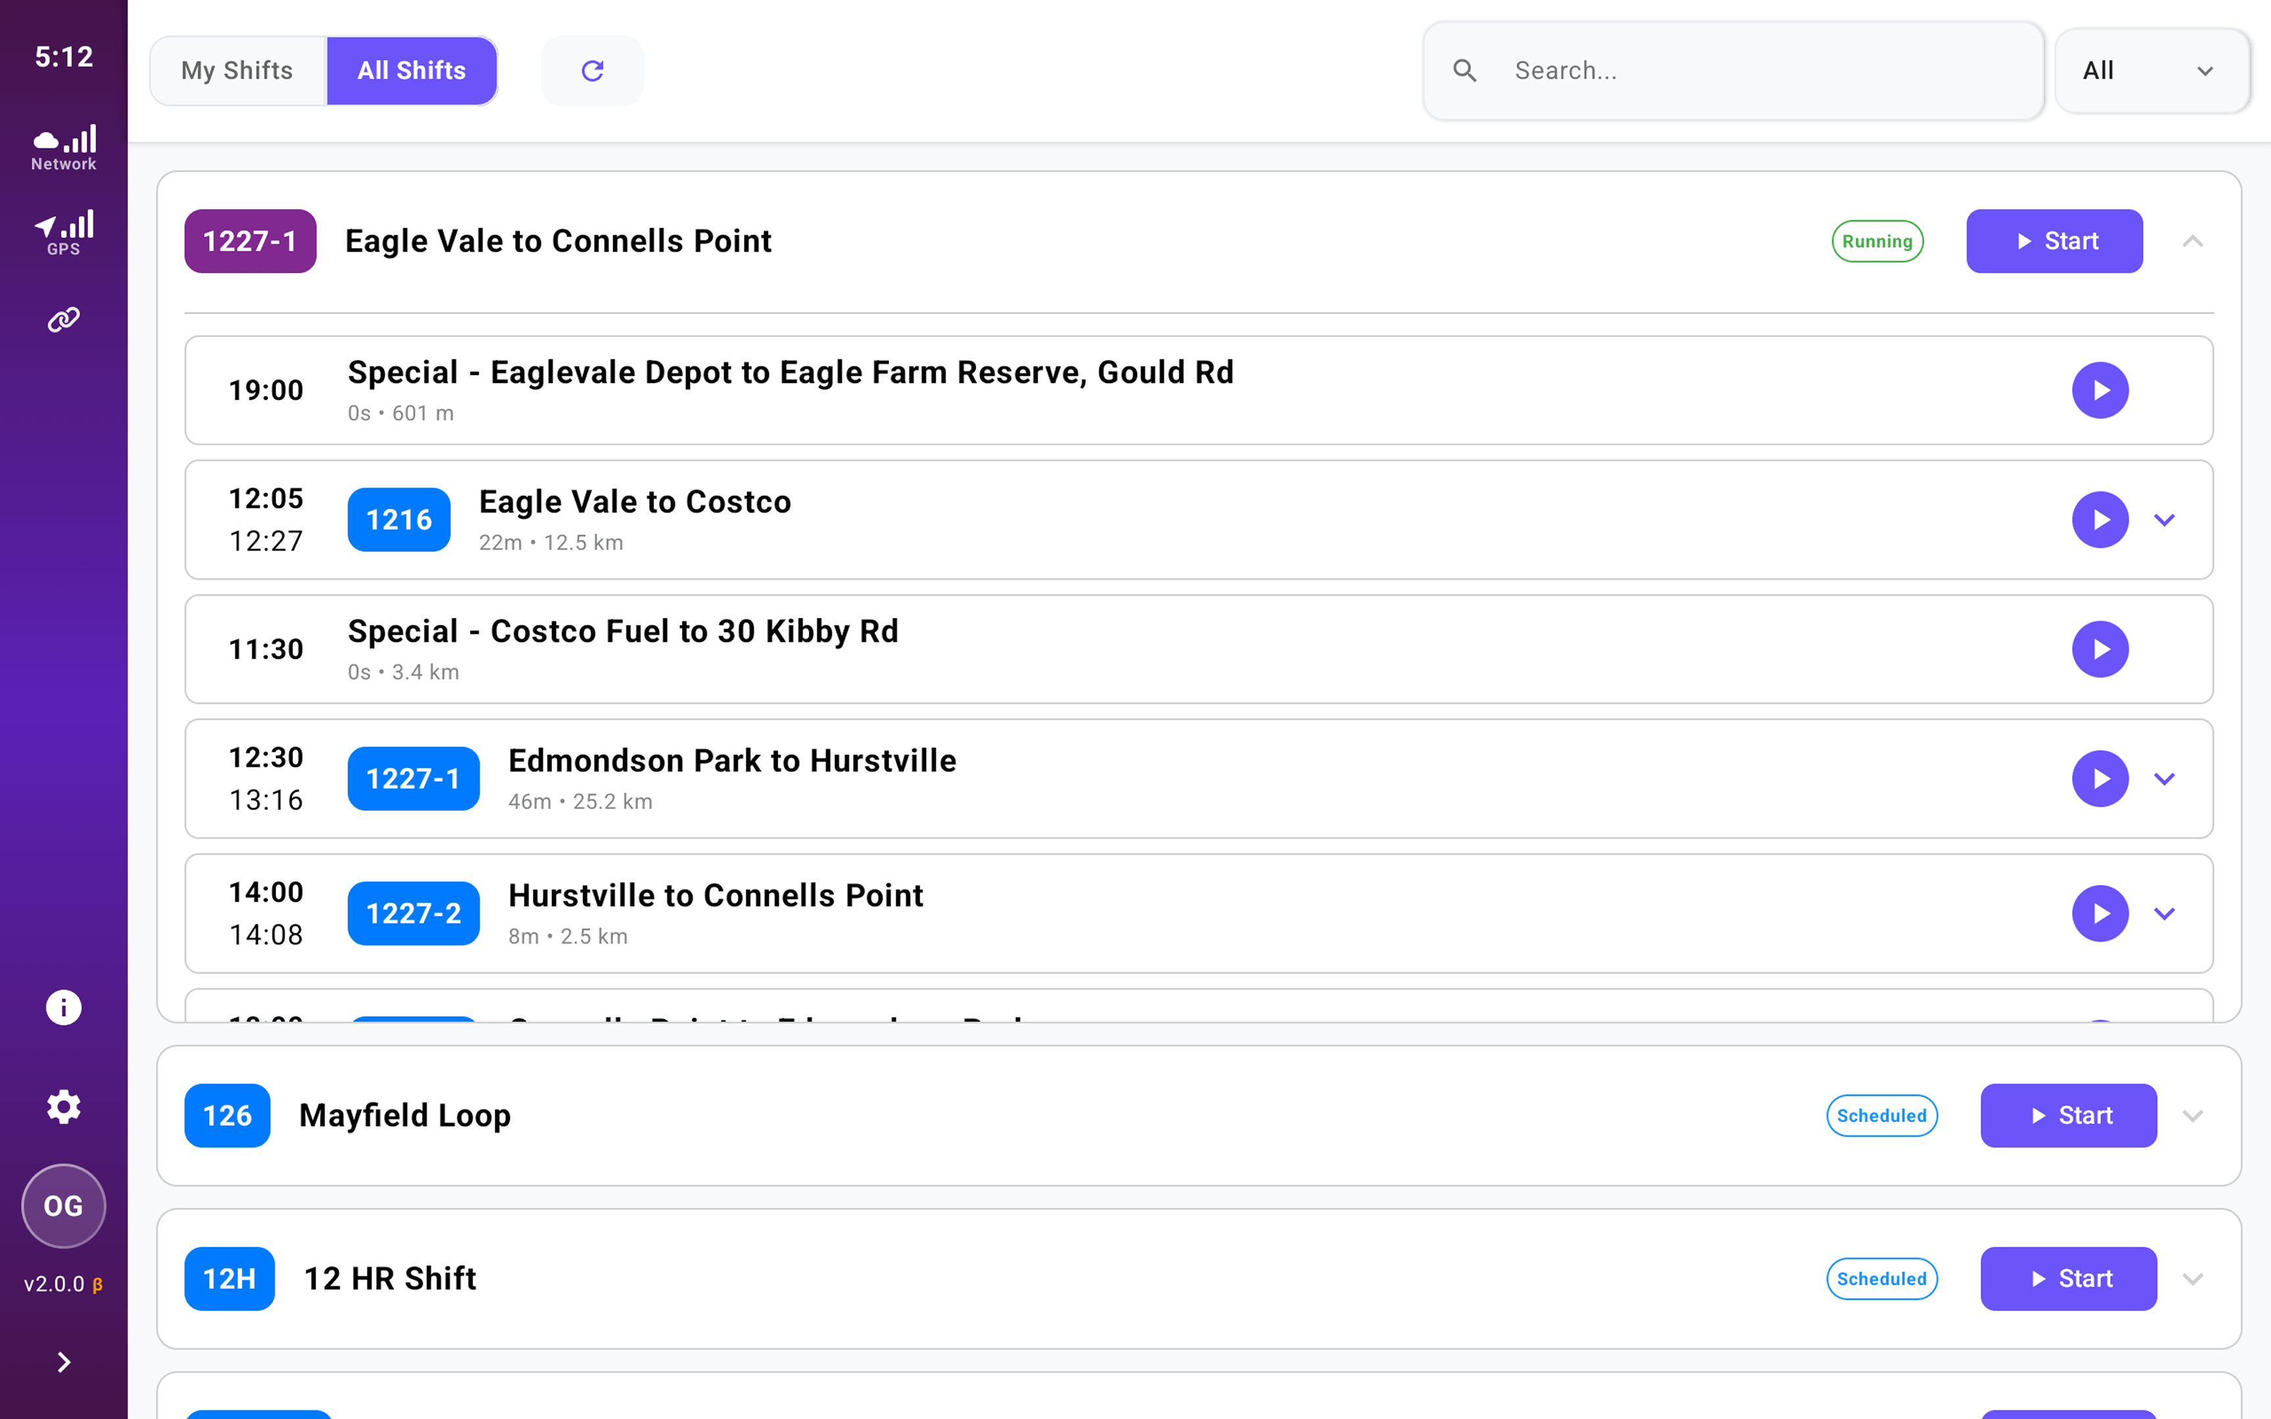2271x1419 pixels.
Task: Click the link chain icon in sidebar
Action: [x=64, y=320]
